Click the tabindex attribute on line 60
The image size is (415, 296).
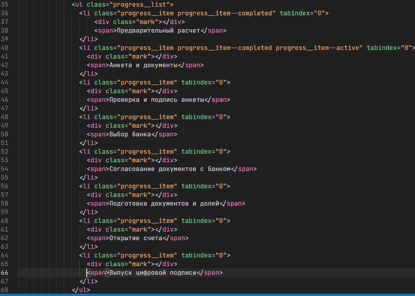206,221
